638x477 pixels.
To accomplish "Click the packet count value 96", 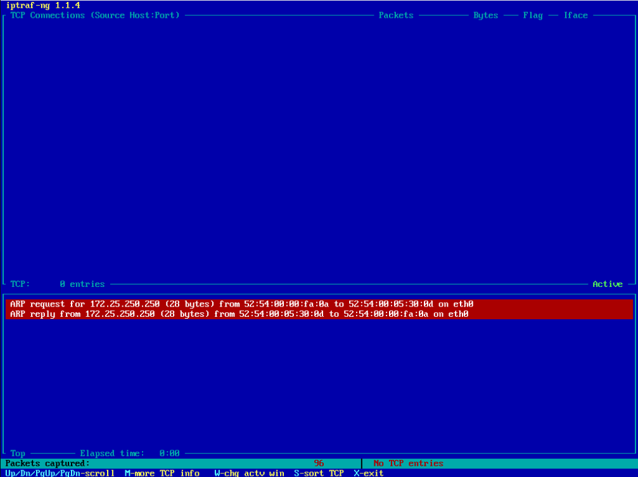I will click(x=319, y=463).
